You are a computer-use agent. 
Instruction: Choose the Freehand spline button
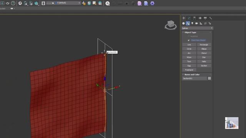tap(189, 70)
